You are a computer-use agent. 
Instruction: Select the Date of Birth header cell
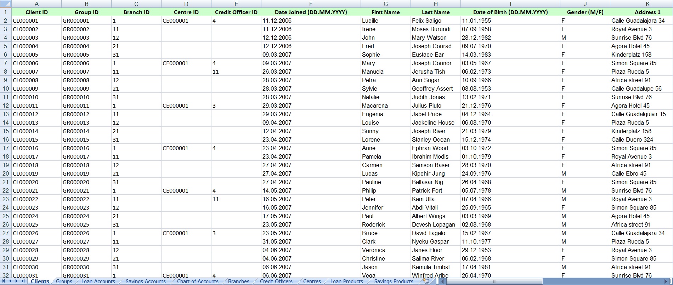[x=510, y=12]
